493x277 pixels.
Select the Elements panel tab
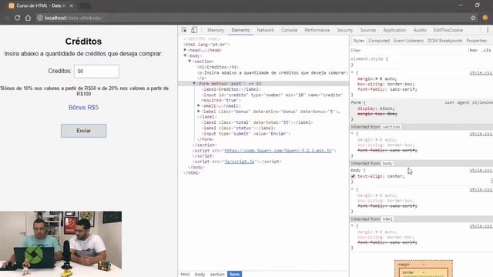[x=240, y=30]
